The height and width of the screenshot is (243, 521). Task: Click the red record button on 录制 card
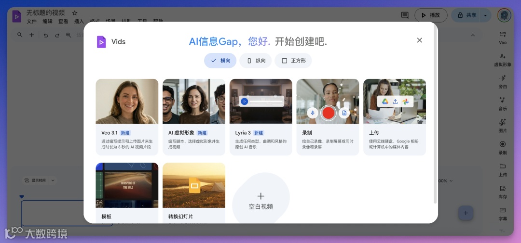(x=329, y=113)
